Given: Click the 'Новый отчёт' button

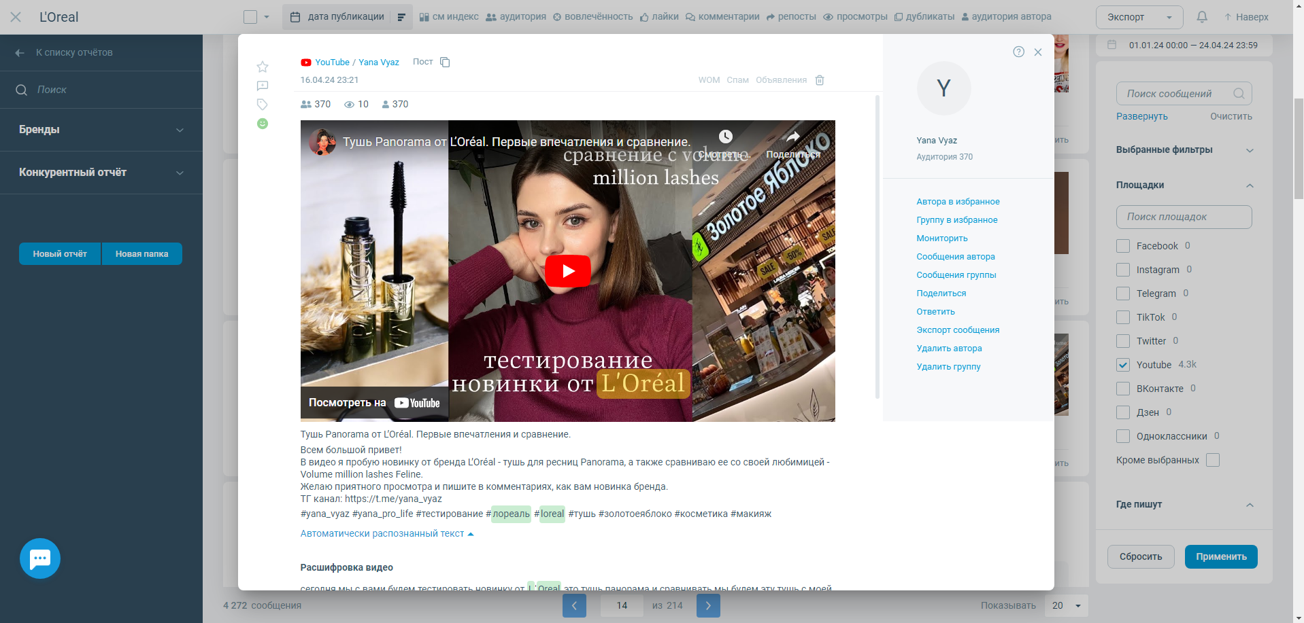Looking at the screenshot, I should (60, 254).
